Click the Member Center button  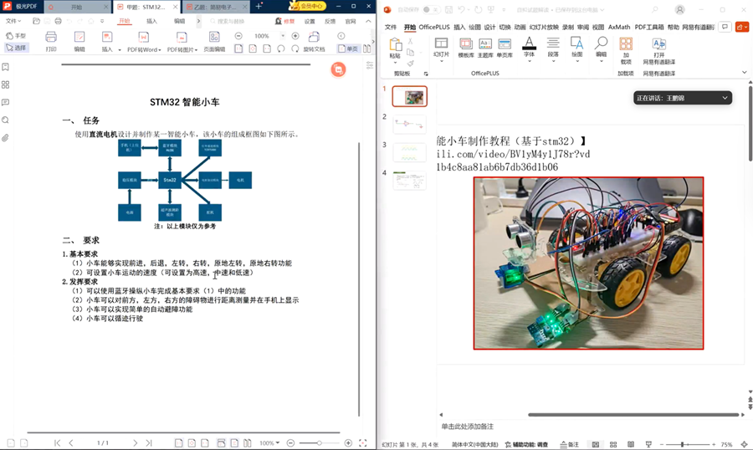click(x=308, y=6)
